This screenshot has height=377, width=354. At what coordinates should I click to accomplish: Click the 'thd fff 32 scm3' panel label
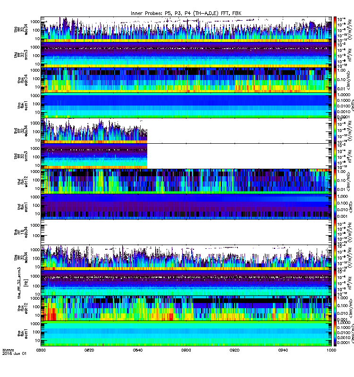point(21,156)
